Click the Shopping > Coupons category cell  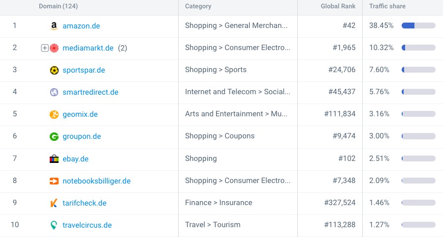pyautogui.click(x=220, y=136)
